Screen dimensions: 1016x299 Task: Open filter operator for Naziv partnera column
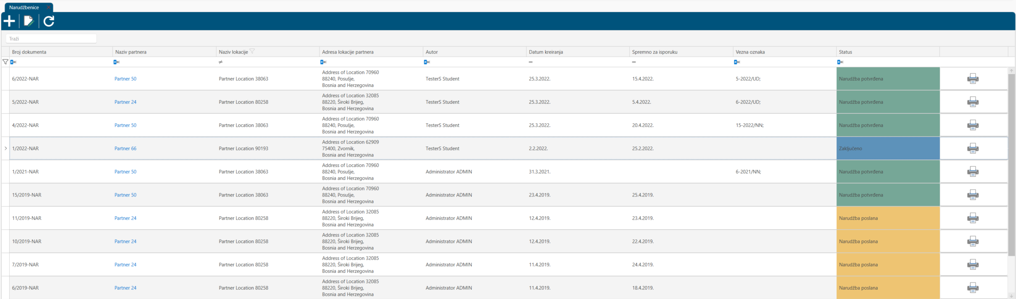[x=117, y=62]
